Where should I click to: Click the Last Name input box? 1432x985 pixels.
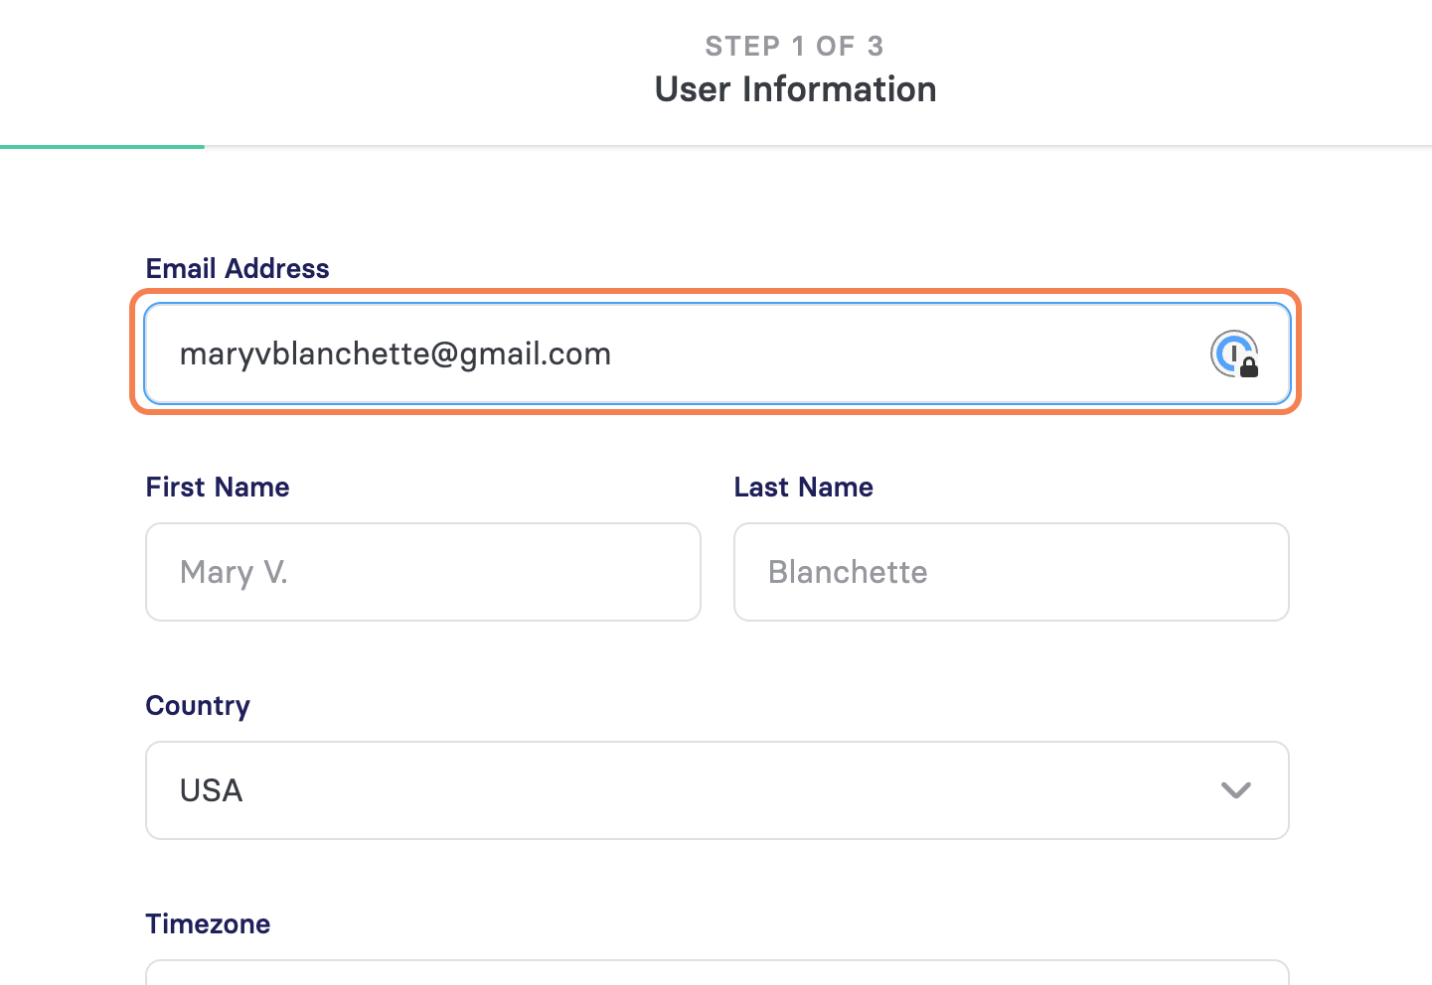(1012, 572)
